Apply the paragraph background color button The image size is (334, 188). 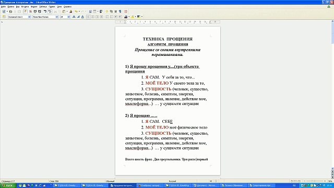[139, 17]
